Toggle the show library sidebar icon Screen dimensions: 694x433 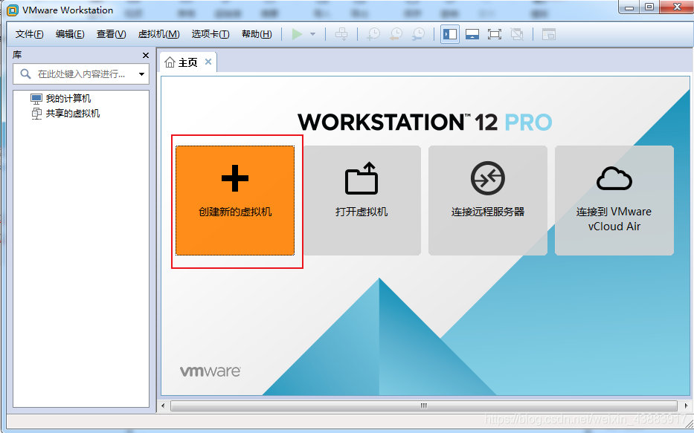coord(450,34)
